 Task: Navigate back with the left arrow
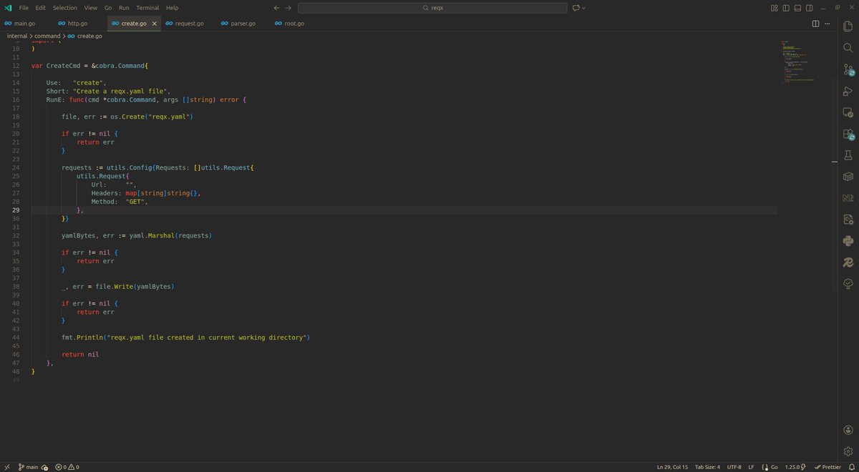pos(277,8)
